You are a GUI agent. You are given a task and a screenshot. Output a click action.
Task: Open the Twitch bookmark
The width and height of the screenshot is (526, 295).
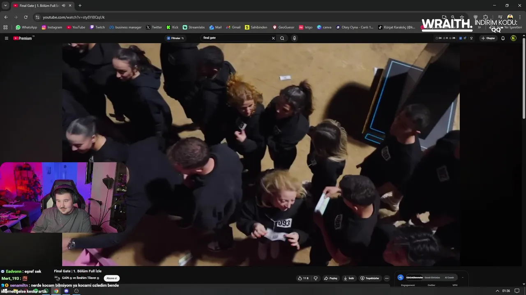(97, 27)
